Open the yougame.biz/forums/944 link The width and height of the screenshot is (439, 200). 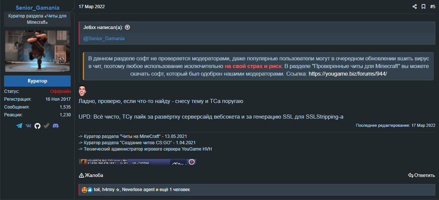(x=348, y=74)
